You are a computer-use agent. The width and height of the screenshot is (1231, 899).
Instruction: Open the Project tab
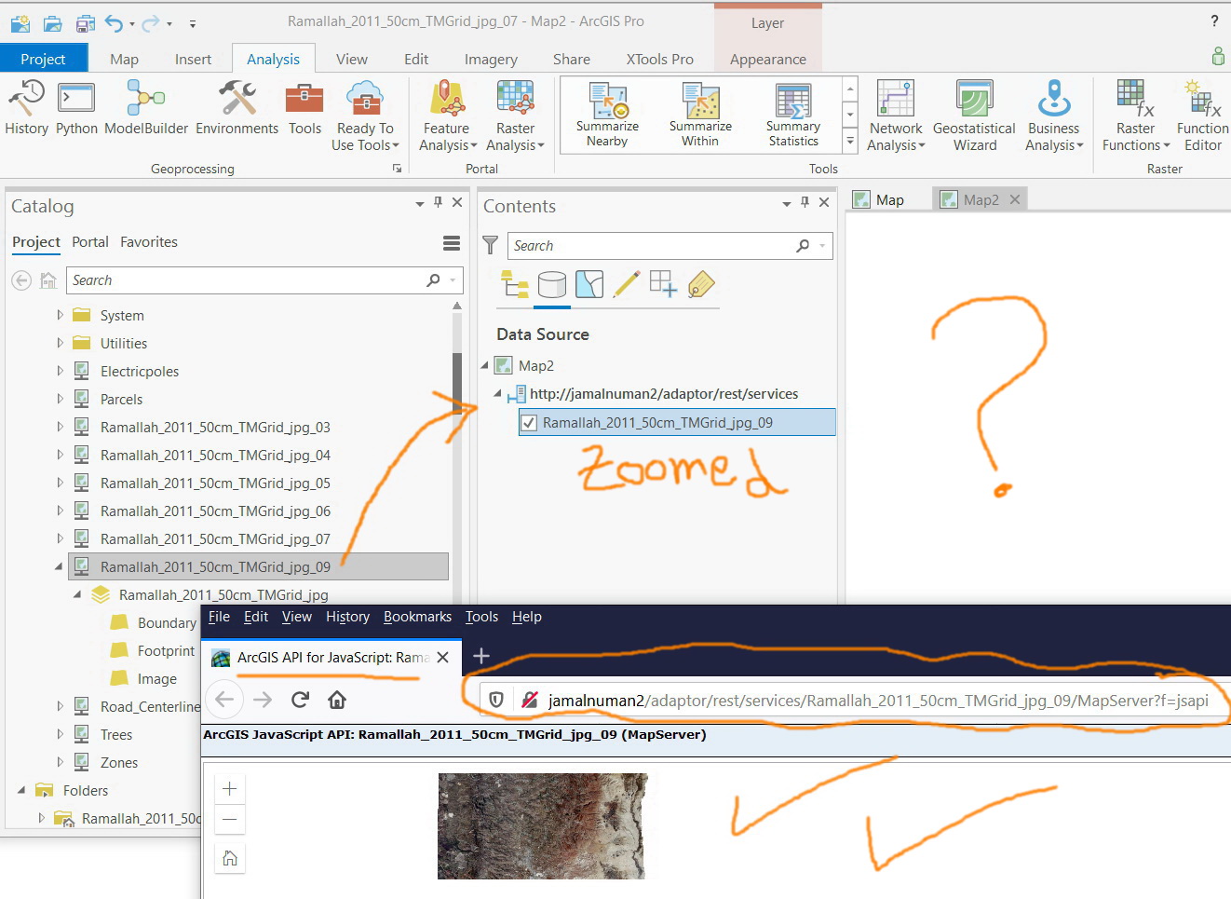[x=44, y=59]
